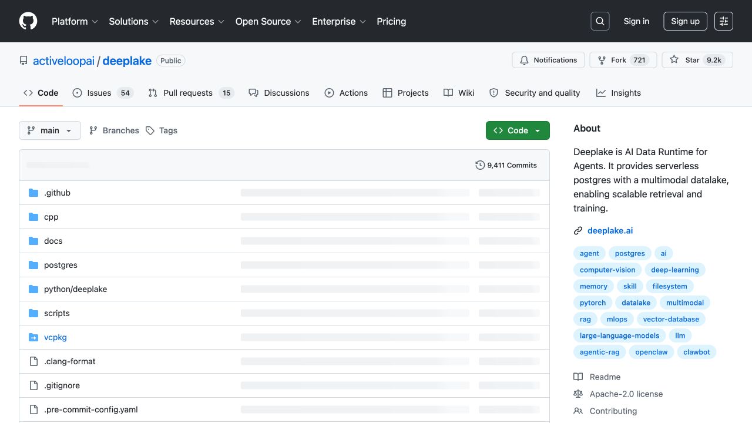Switch to the Pull requests tab
The width and height of the screenshot is (752, 423).
[191, 93]
